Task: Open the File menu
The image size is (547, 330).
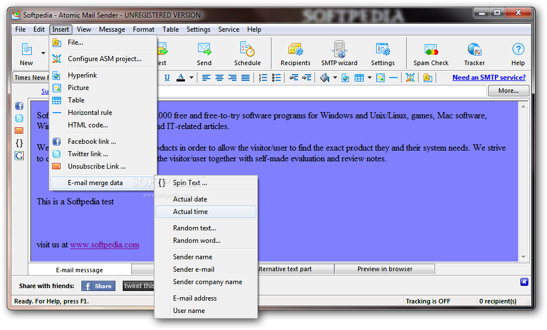Action: (x=20, y=29)
